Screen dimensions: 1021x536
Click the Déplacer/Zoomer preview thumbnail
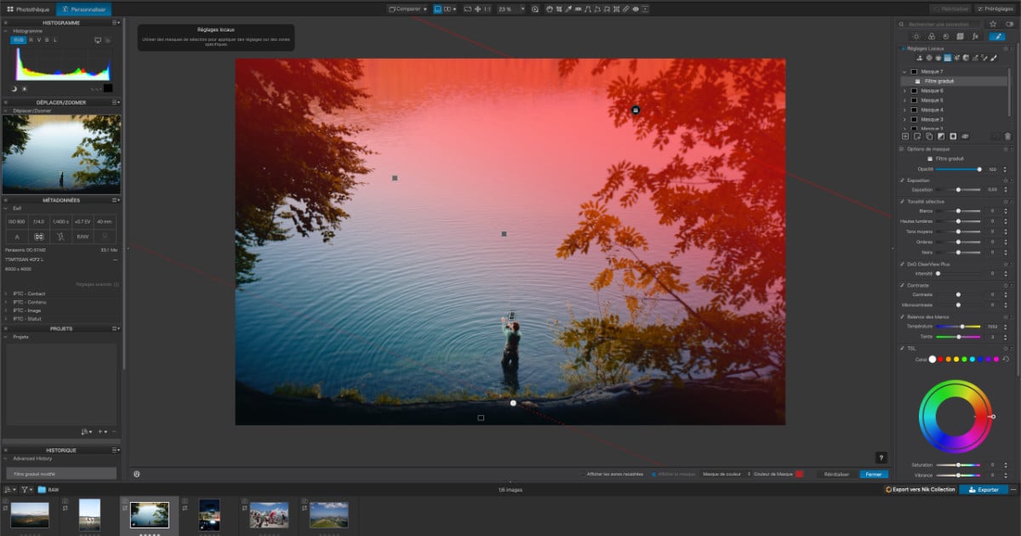pyautogui.click(x=61, y=154)
